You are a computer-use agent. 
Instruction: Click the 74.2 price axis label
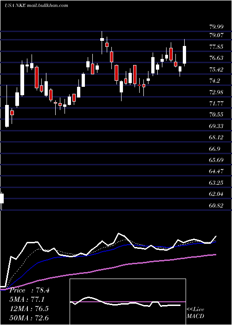[215, 81]
